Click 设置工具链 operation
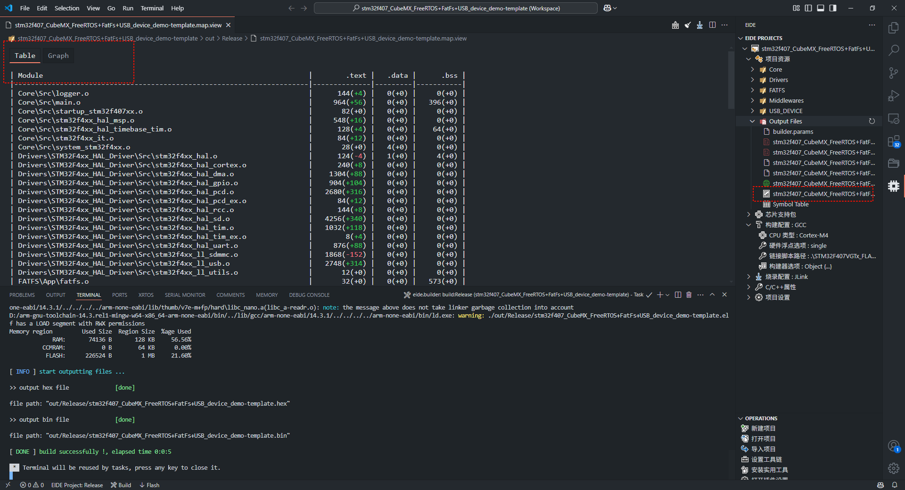This screenshot has width=905, height=490. coord(766,459)
